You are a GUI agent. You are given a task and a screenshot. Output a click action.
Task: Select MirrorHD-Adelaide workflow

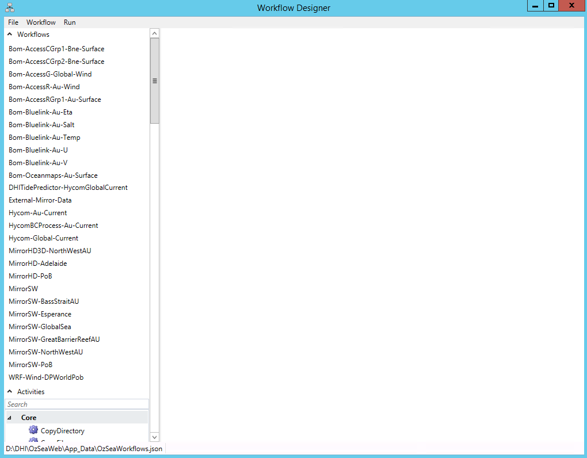point(38,264)
